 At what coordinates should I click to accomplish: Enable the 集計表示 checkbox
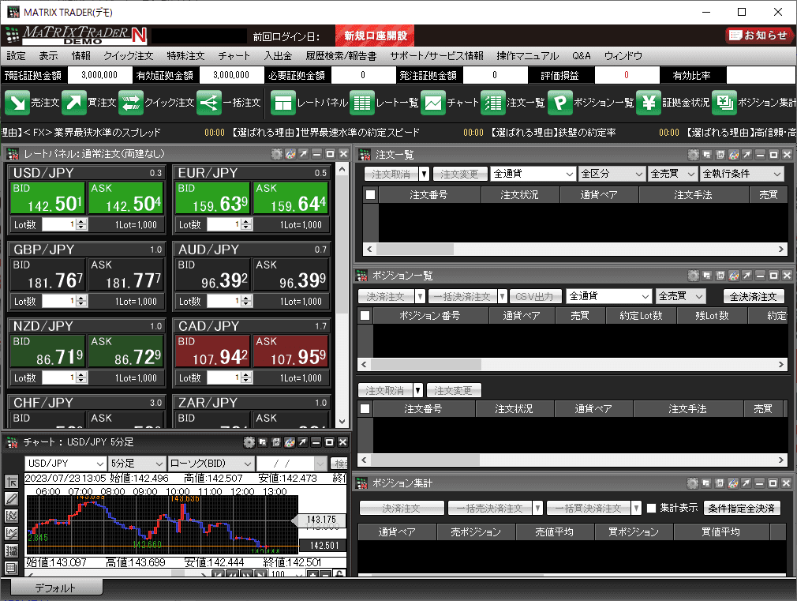651,508
